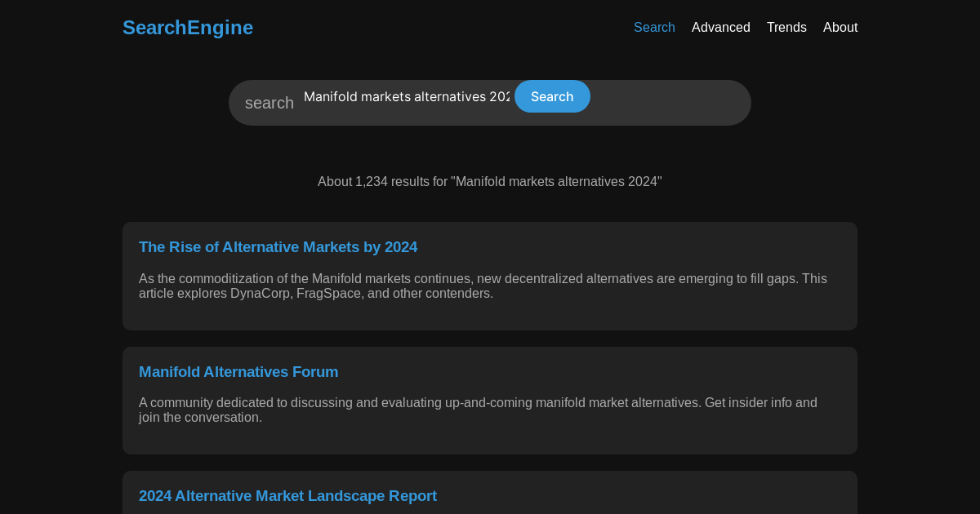Open the Search nav tab
Screen dimensions: 980x514
654,28
